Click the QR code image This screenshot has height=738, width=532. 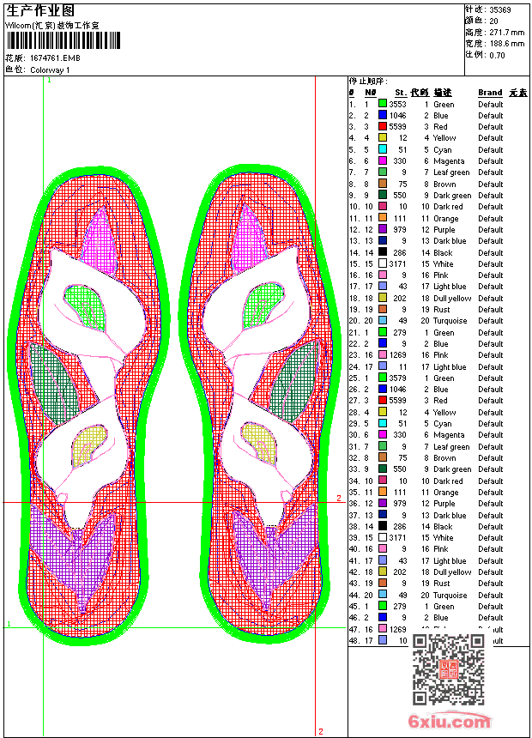(x=449, y=669)
